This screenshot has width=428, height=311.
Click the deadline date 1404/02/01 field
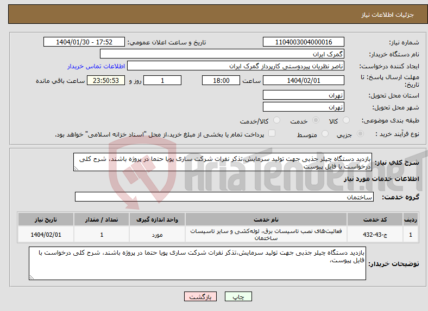[x=303, y=80]
